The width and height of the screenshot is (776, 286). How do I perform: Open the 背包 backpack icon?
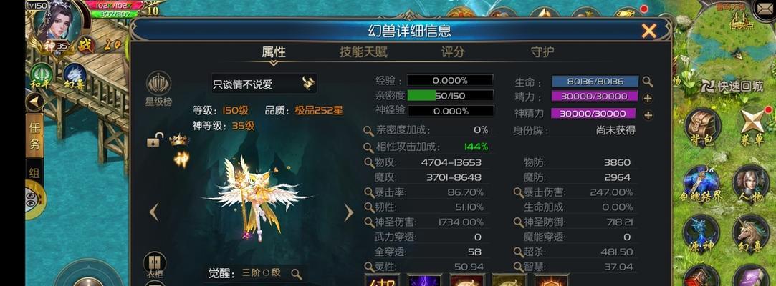click(x=702, y=127)
